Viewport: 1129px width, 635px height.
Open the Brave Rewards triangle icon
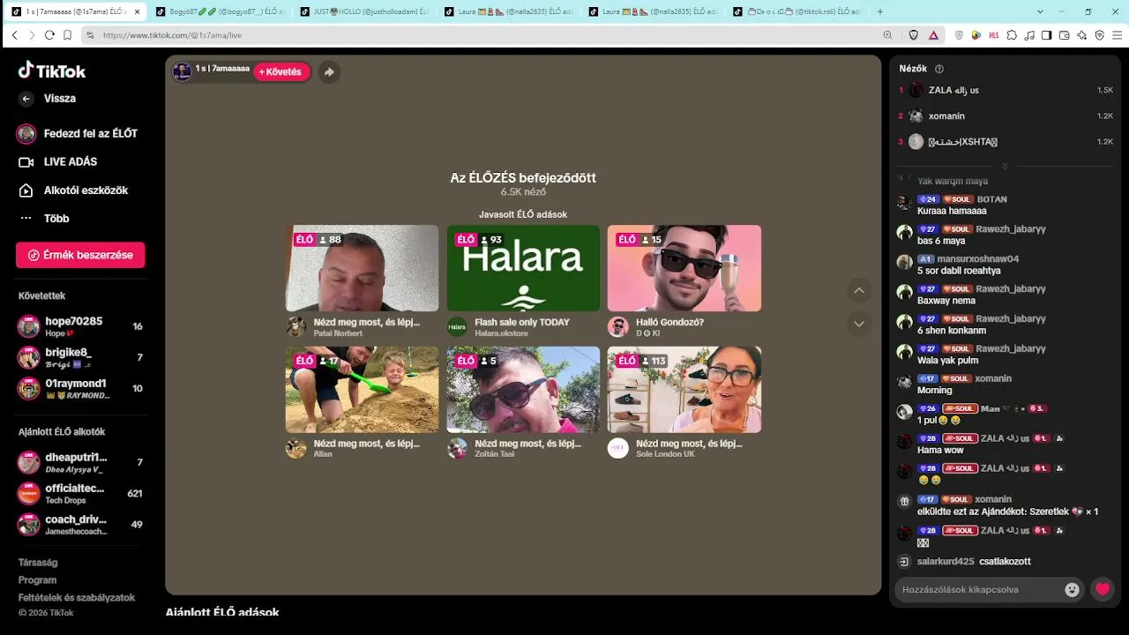[x=933, y=35]
